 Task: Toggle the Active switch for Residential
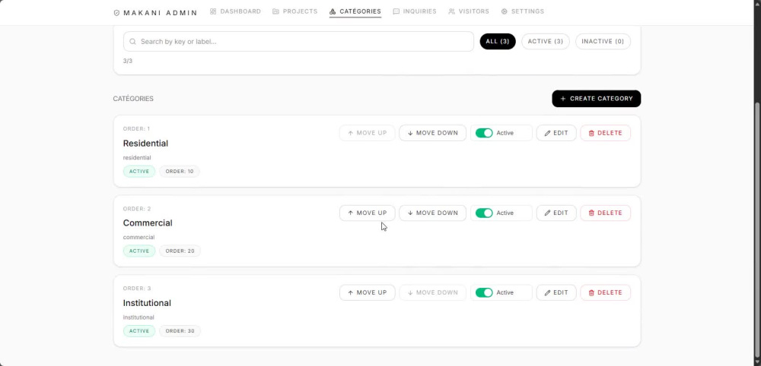point(484,133)
